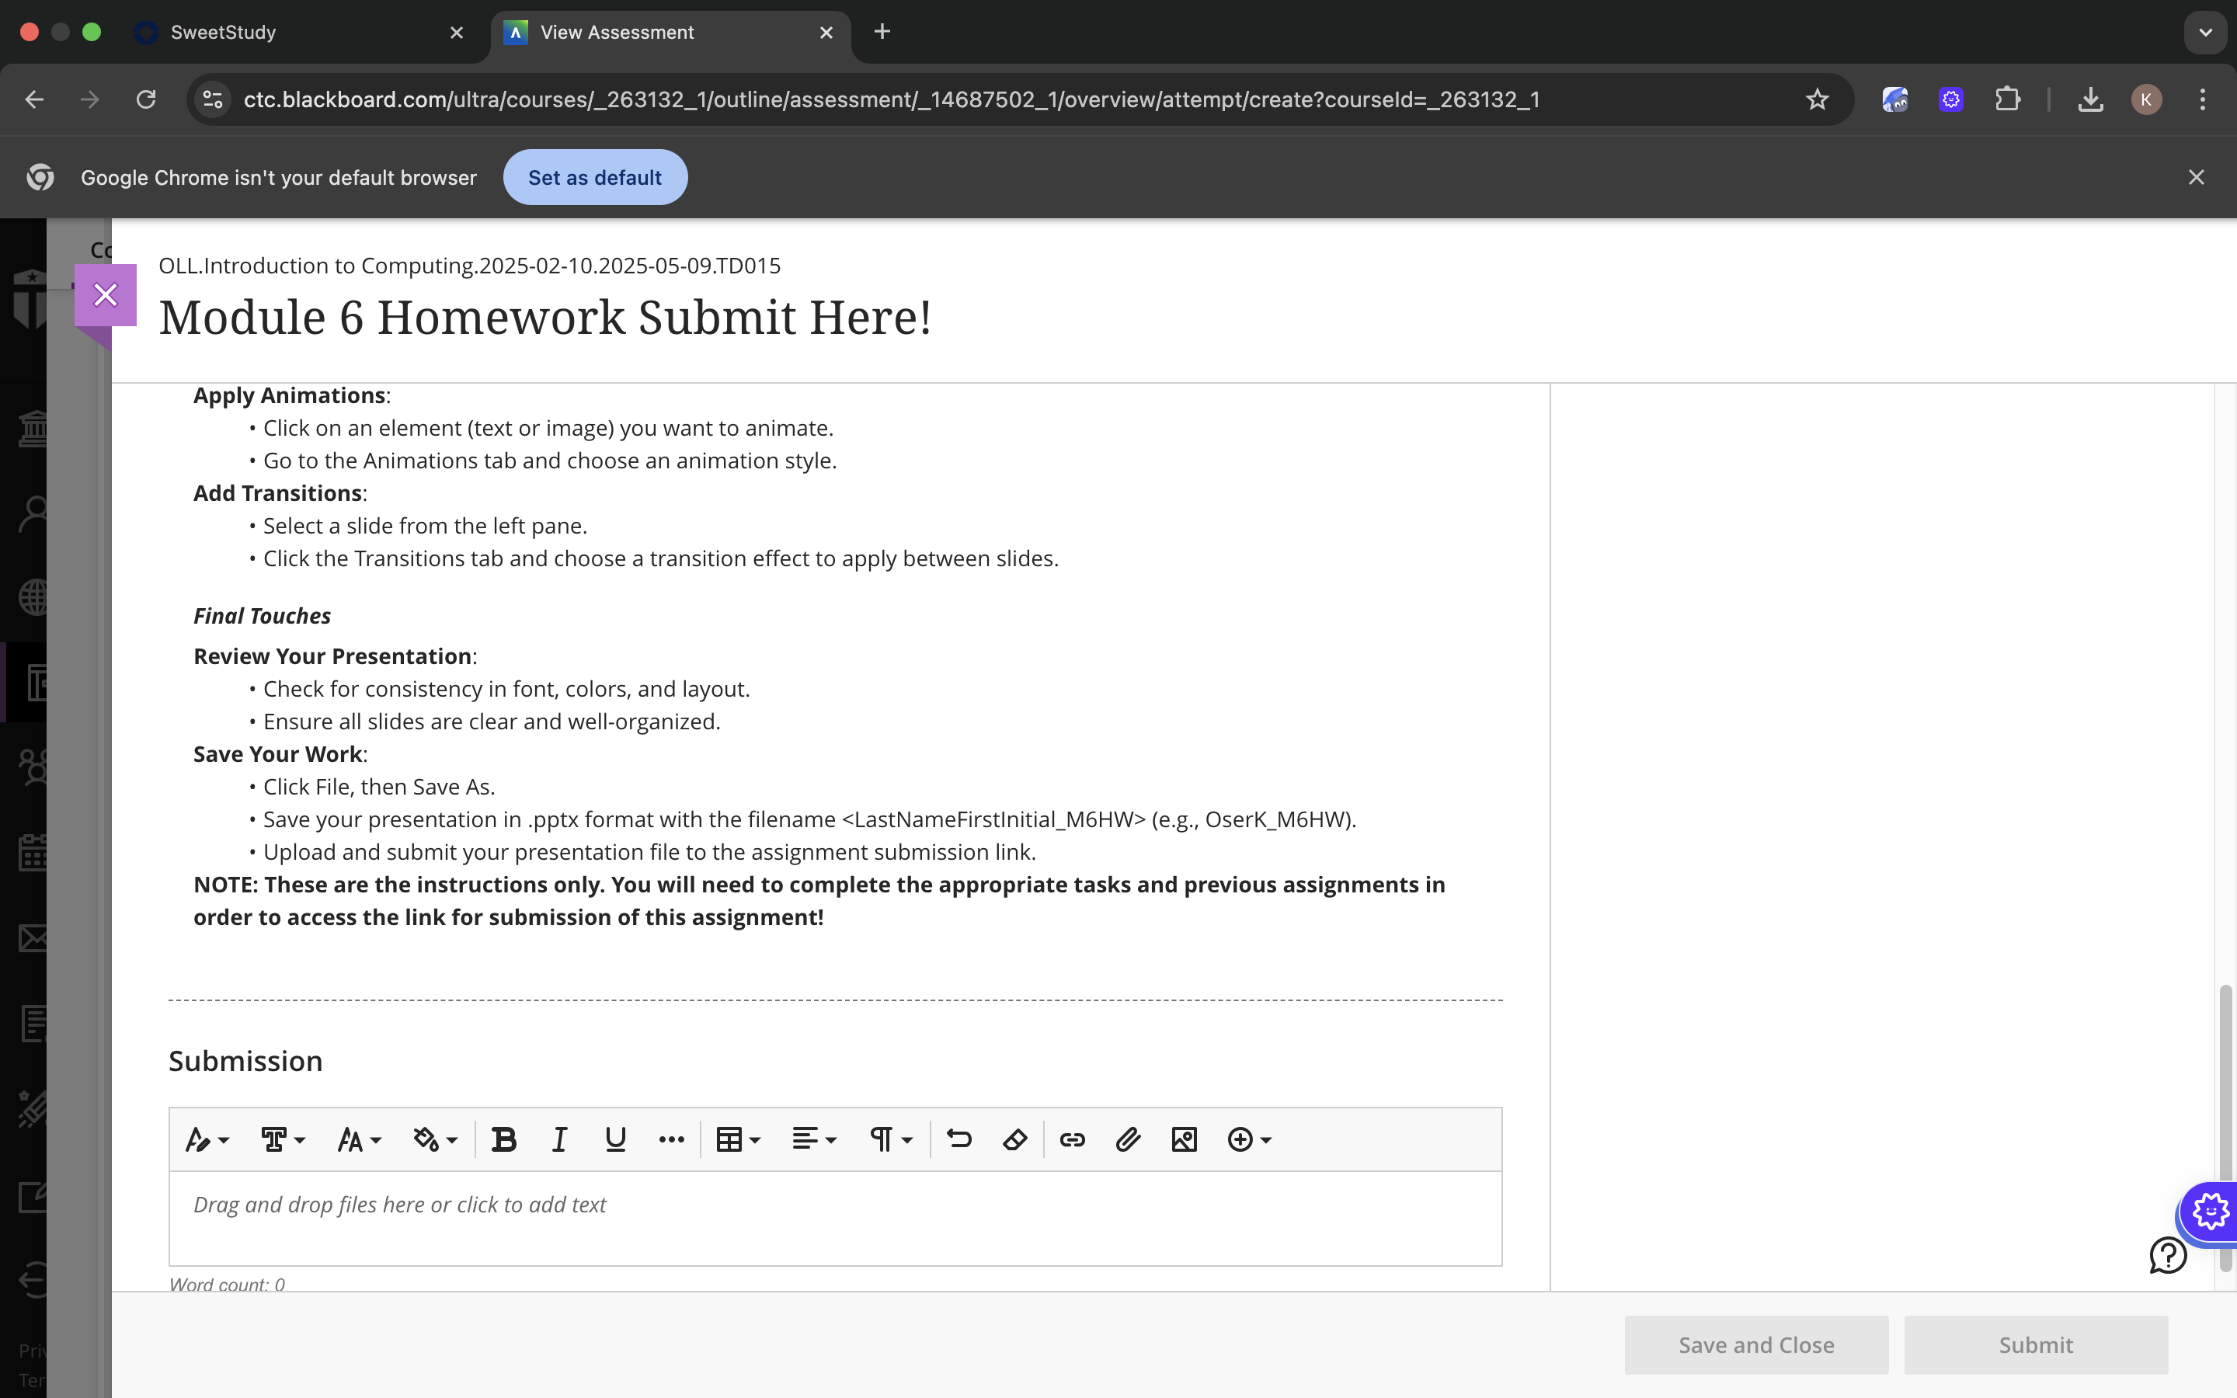
Task: Click the "Save Your Work" heading
Action: click(x=277, y=754)
